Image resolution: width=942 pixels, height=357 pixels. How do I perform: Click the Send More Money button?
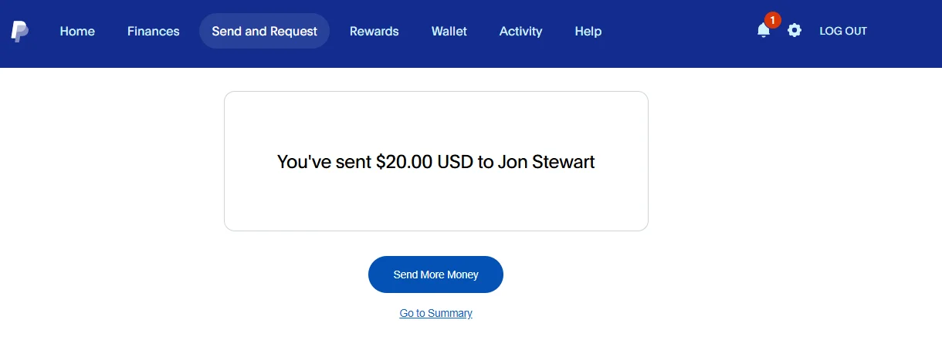pos(435,274)
